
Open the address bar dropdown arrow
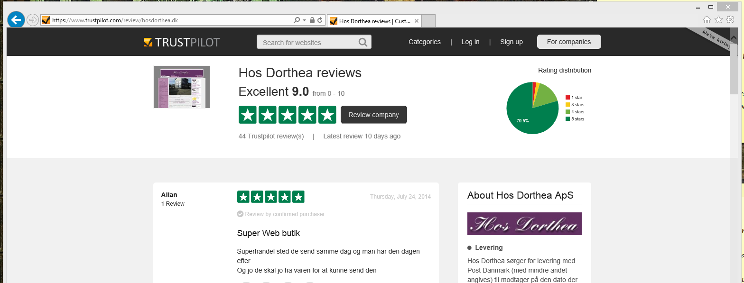(304, 20)
